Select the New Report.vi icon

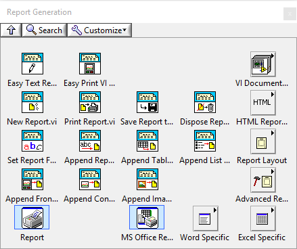tap(32, 102)
